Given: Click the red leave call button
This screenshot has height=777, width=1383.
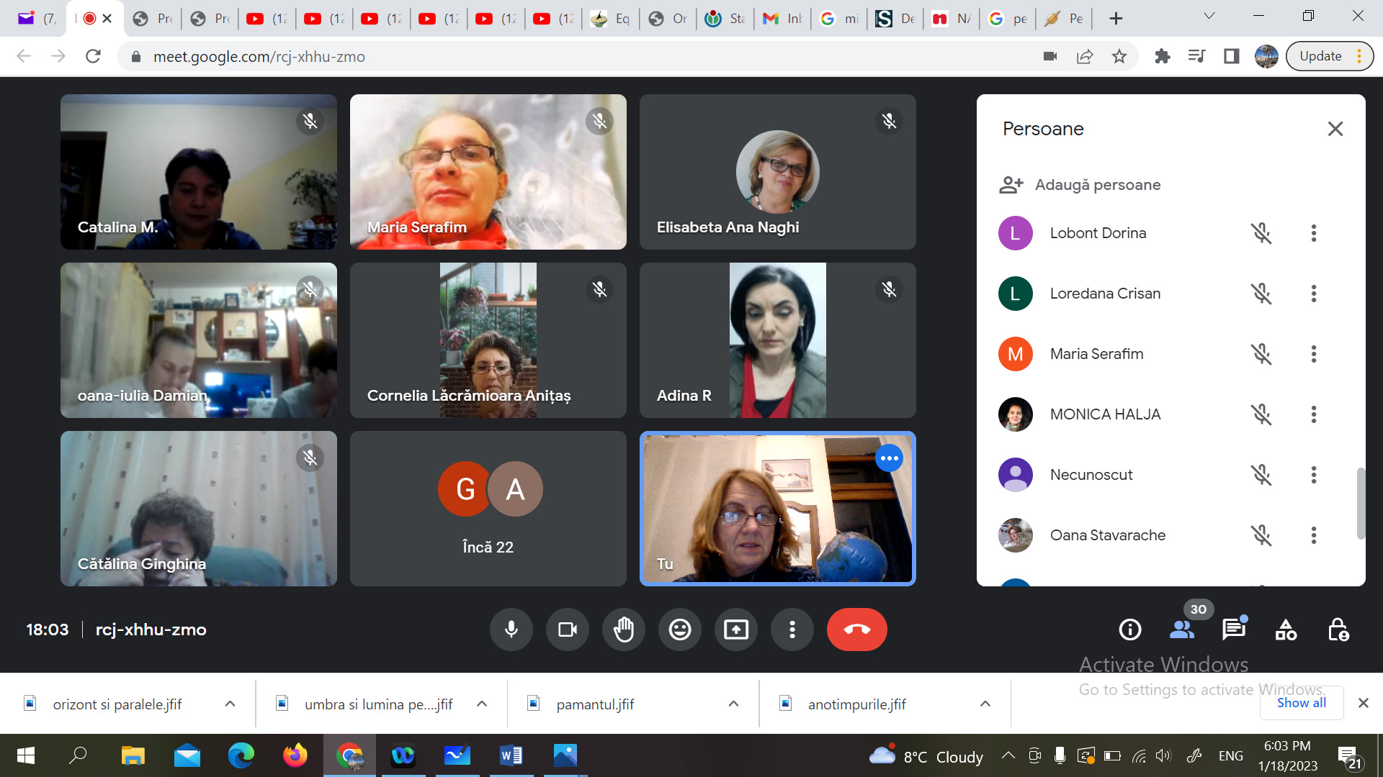Looking at the screenshot, I should coord(857,630).
